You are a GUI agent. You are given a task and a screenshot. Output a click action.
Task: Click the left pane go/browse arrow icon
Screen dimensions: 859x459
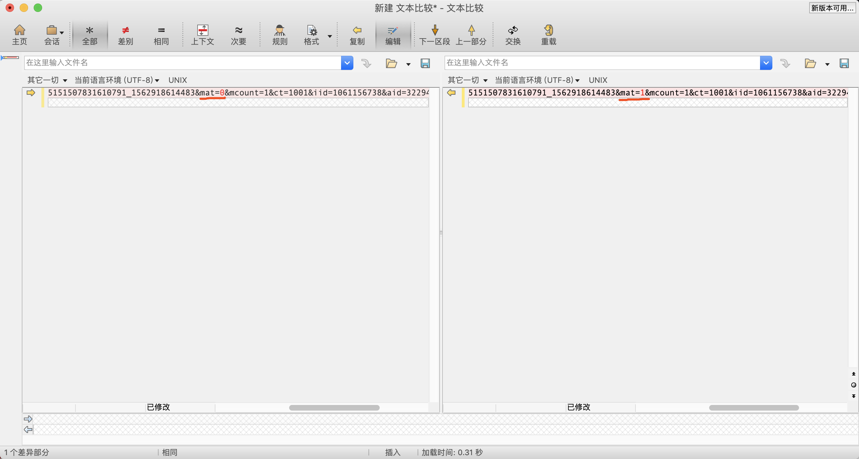(366, 63)
